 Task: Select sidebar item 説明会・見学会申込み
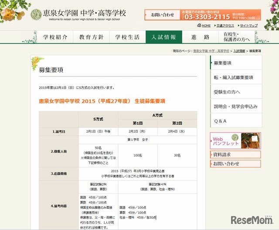point(236,106)
